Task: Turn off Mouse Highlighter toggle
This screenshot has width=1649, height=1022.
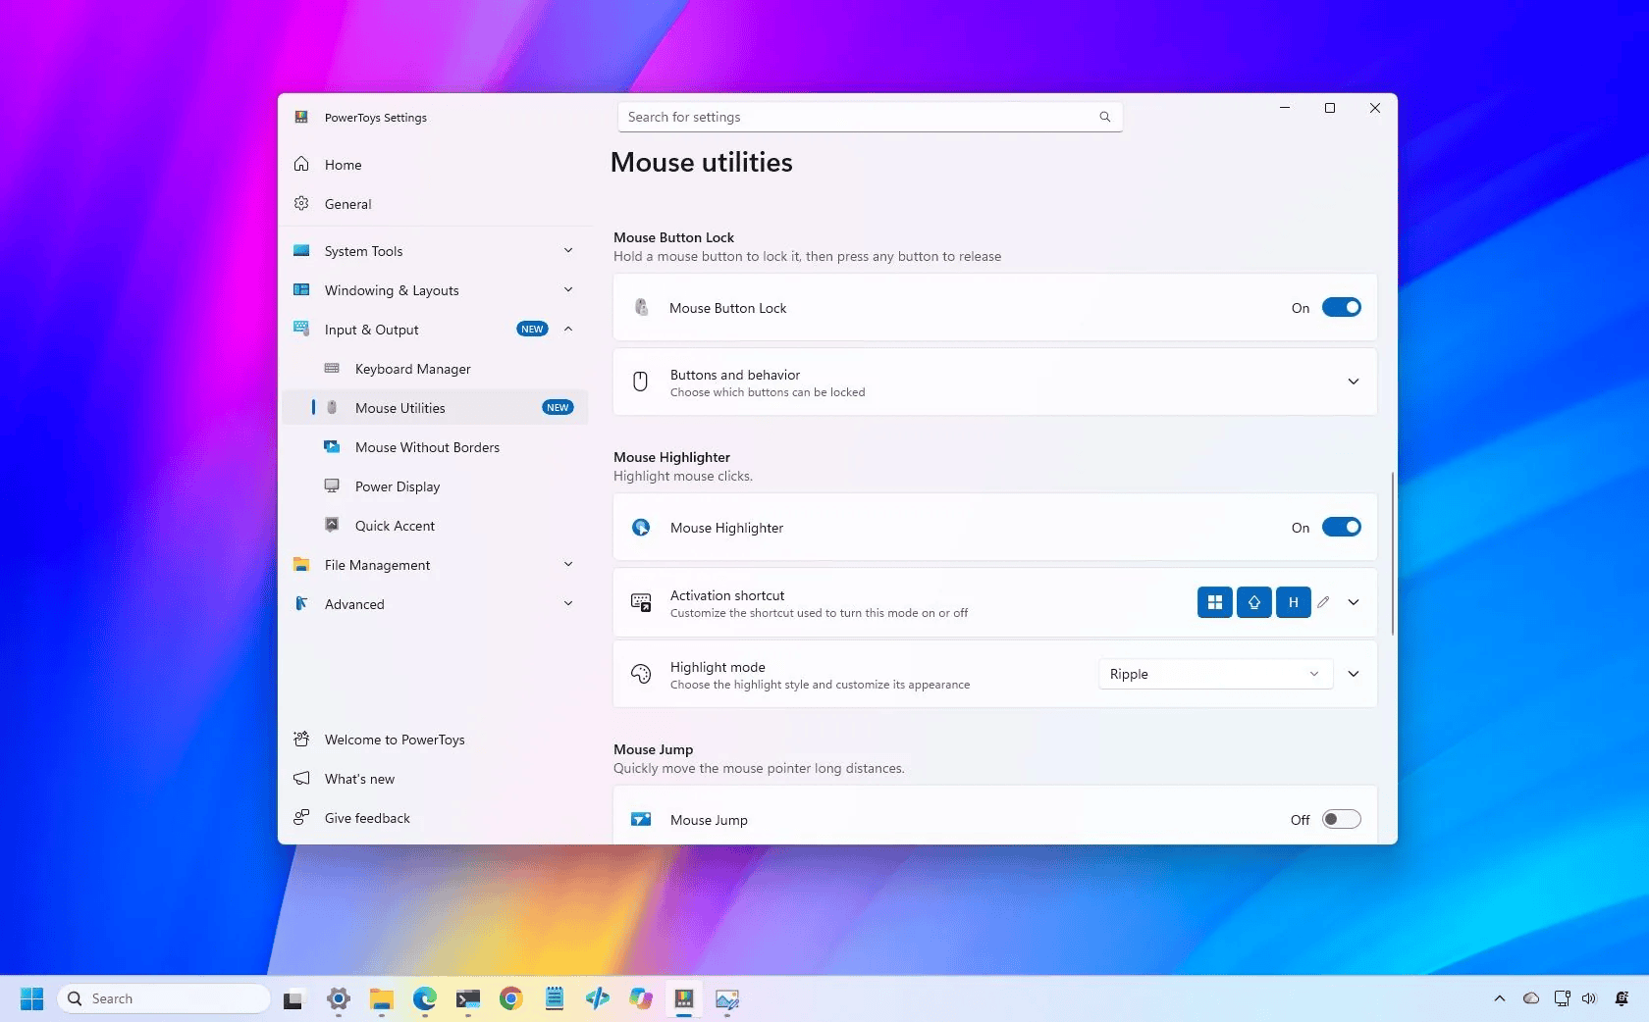Action: (x=1341, y=528)
